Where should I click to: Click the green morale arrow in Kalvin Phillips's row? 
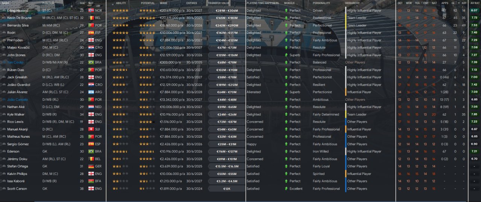[286, 174]
